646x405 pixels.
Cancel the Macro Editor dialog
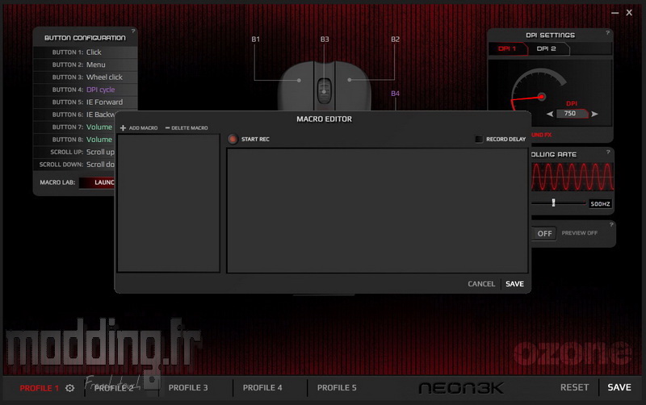click(481, 284)
